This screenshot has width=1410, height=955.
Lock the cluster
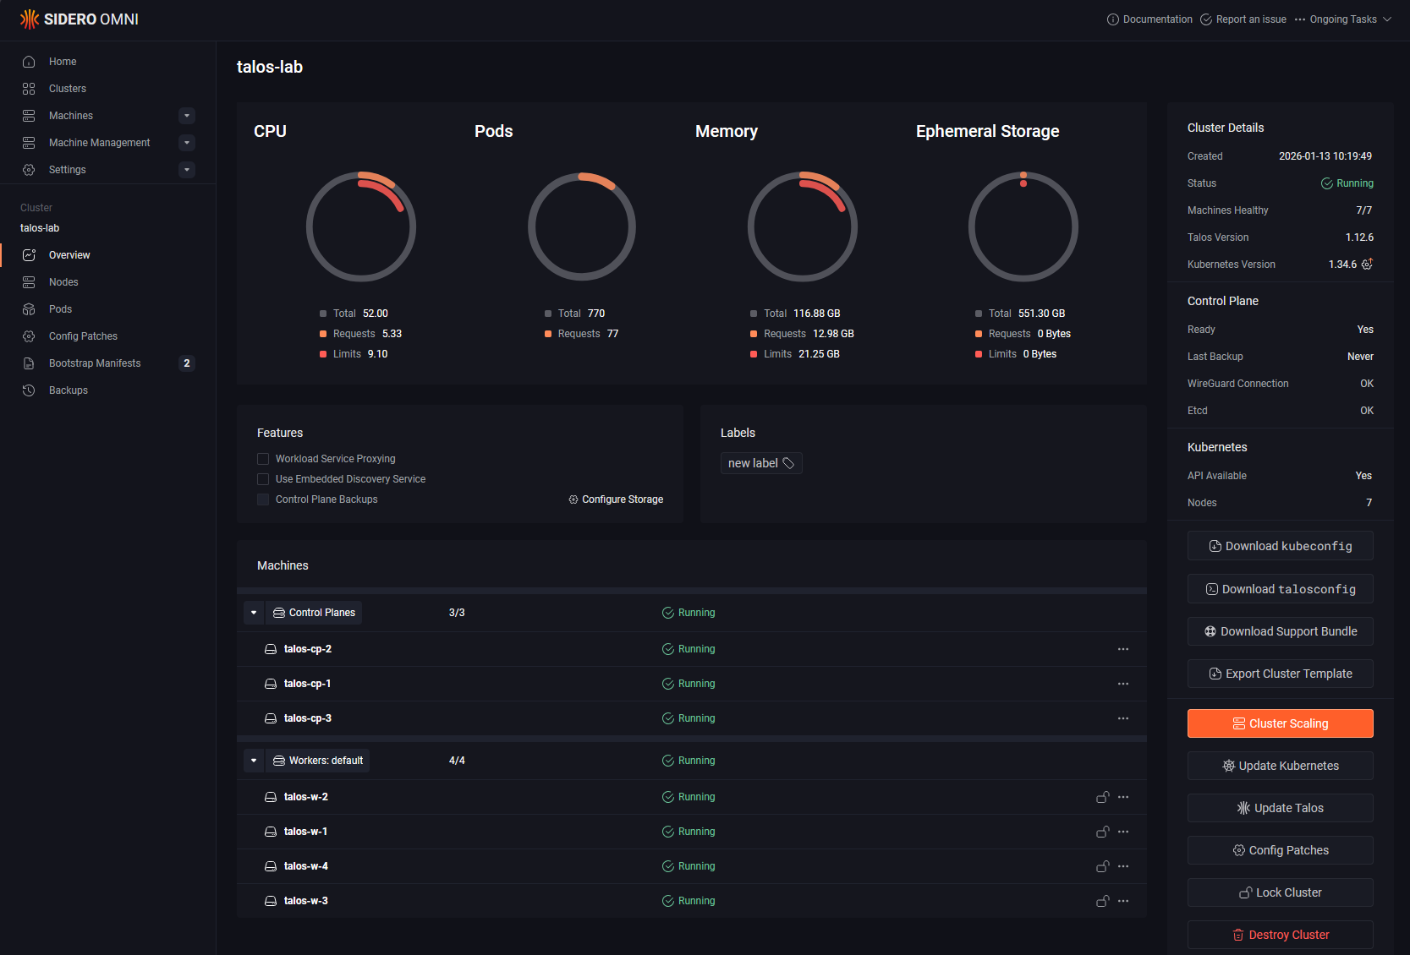click(1280, 892)
